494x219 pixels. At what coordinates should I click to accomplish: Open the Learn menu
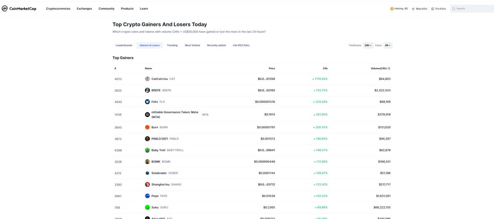click(x=144, y=9)
